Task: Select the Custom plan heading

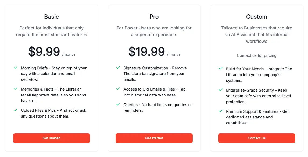Action: pos(256,17)
